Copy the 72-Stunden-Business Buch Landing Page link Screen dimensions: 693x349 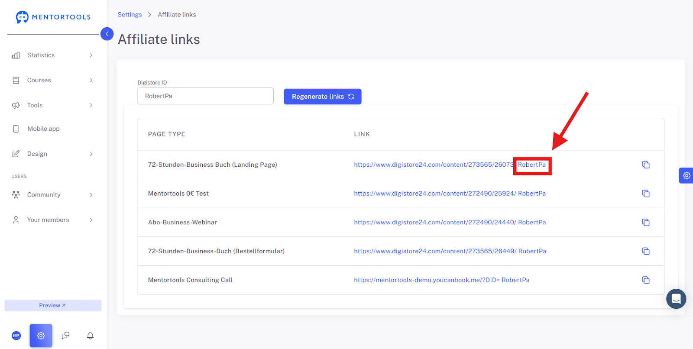tap(645, 165)
